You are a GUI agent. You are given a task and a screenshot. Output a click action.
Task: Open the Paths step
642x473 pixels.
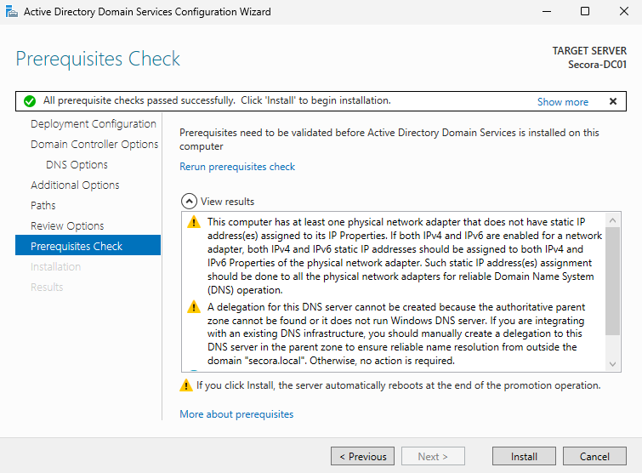(x=43, y=206)
